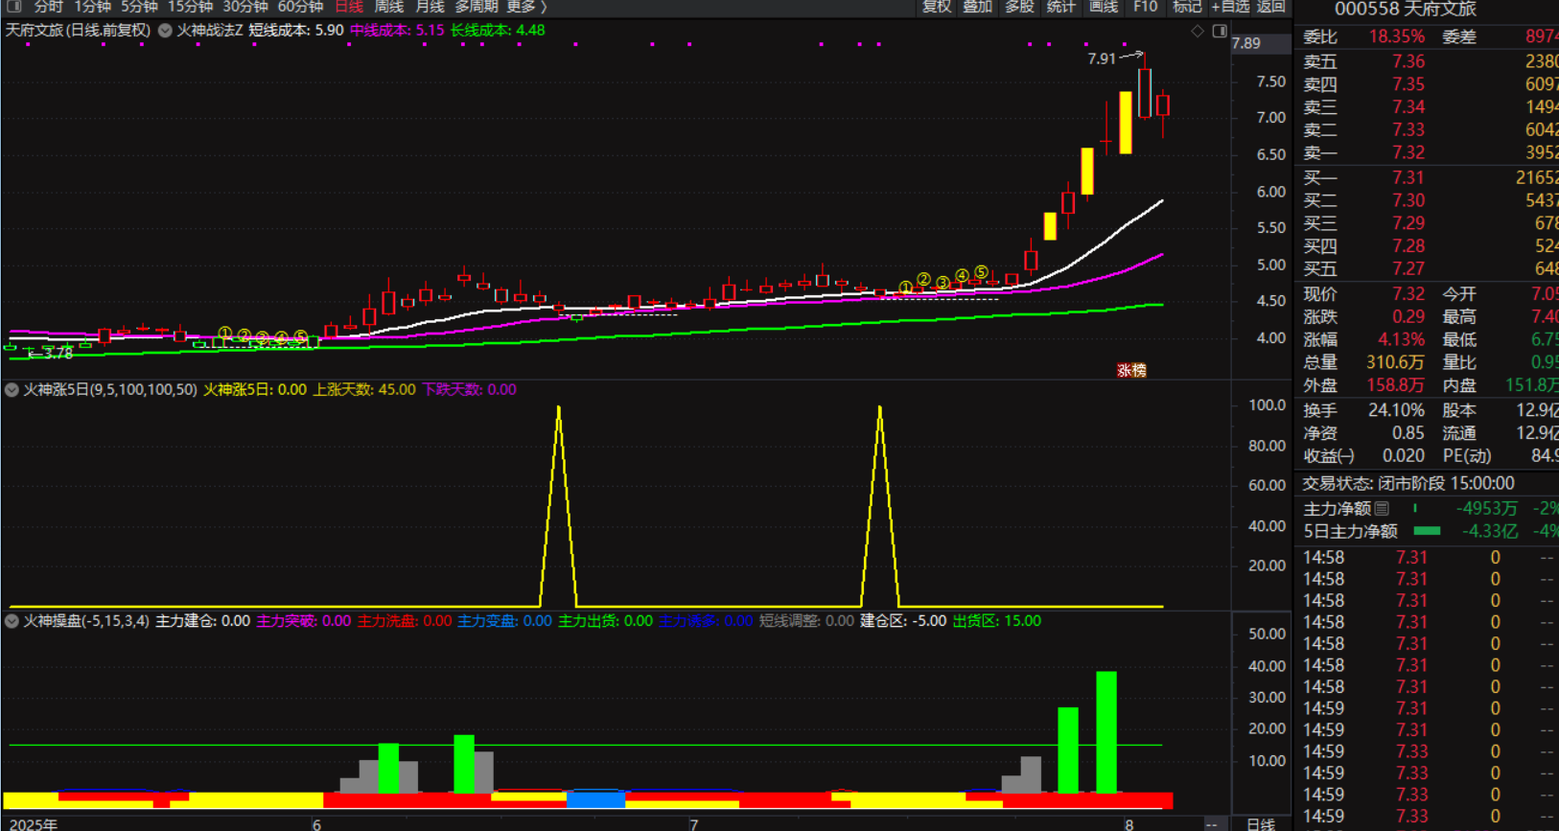Viewport: 1559px width, 831px height.
Task: Expand the 火神涨5日 indicator dropdown
Action: 12,390
